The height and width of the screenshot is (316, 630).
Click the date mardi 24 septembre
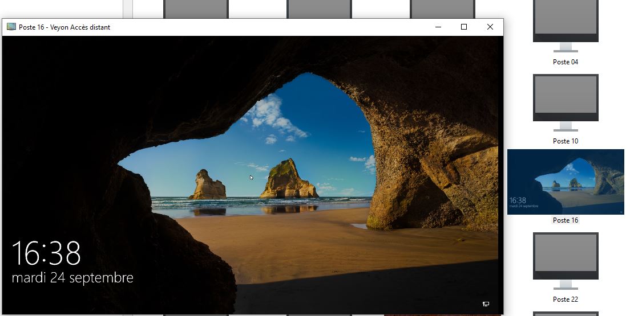tap(72, 278)
